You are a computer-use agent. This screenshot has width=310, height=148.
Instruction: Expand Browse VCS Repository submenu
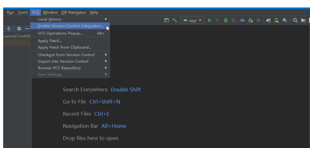70,68
